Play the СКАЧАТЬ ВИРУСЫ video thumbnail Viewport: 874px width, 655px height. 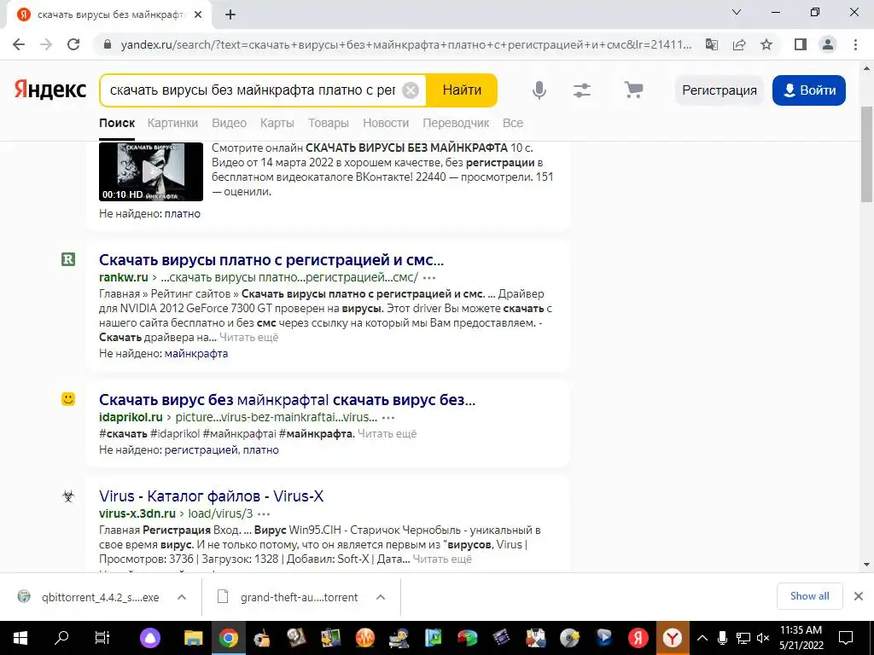coord(151,171)
